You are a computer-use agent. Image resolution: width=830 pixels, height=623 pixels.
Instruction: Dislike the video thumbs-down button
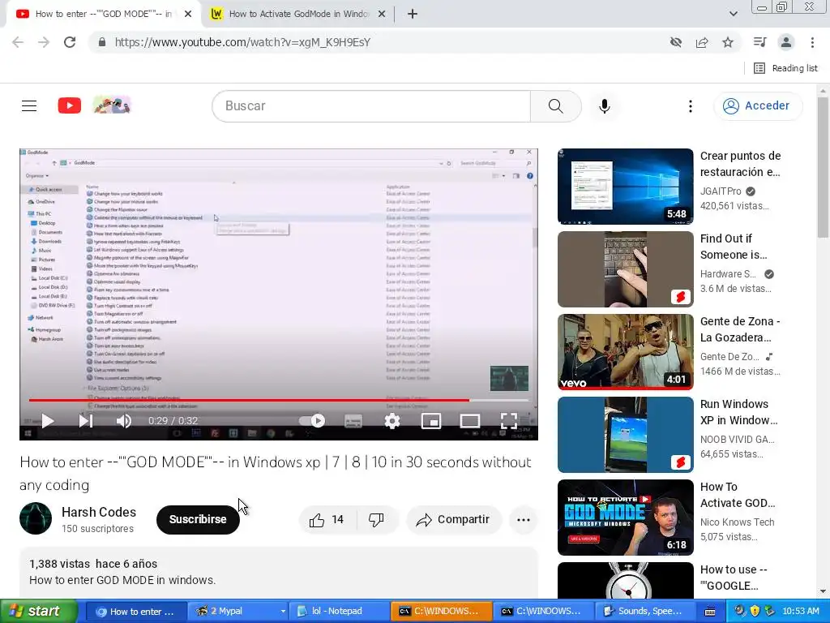click(x=376, y=520)
